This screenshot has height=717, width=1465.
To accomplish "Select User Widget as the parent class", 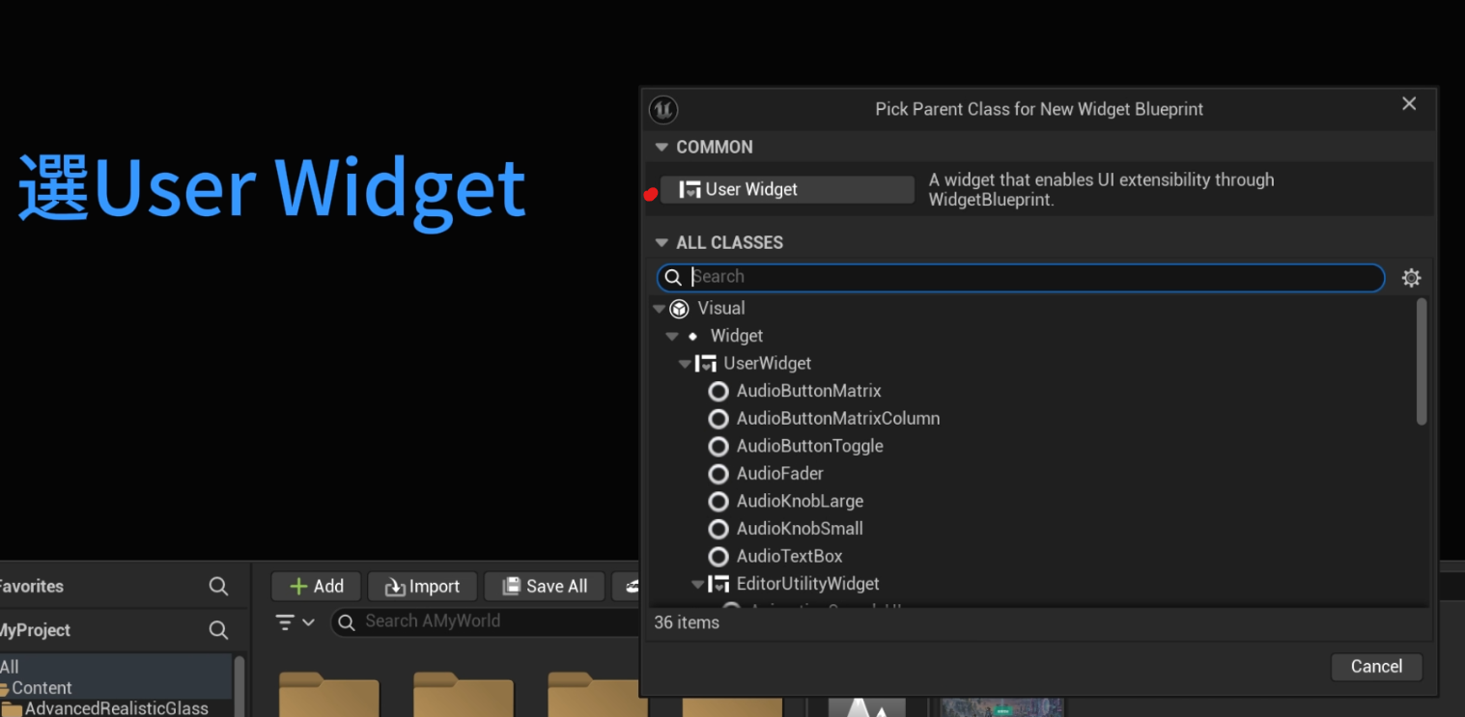I will pos(787,189).
